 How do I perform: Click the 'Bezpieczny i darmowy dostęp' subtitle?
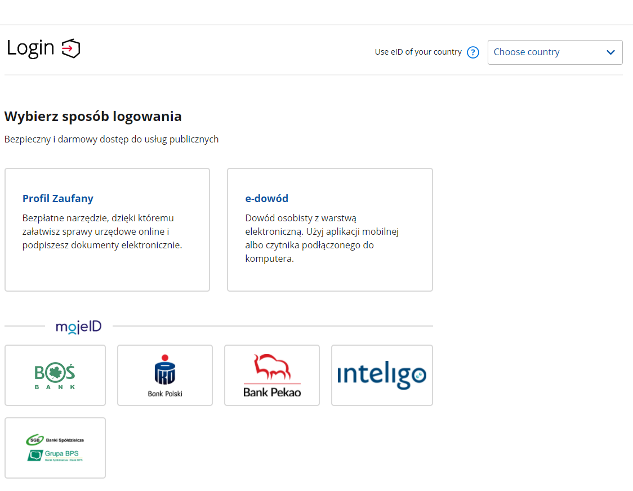[112, 139]
